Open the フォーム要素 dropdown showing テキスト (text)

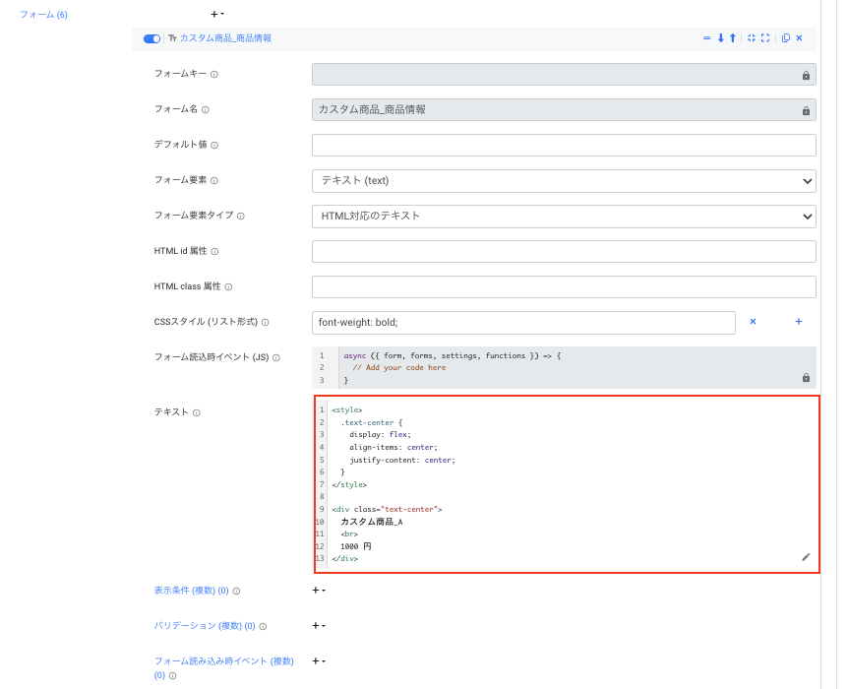(x=564, y=181)
